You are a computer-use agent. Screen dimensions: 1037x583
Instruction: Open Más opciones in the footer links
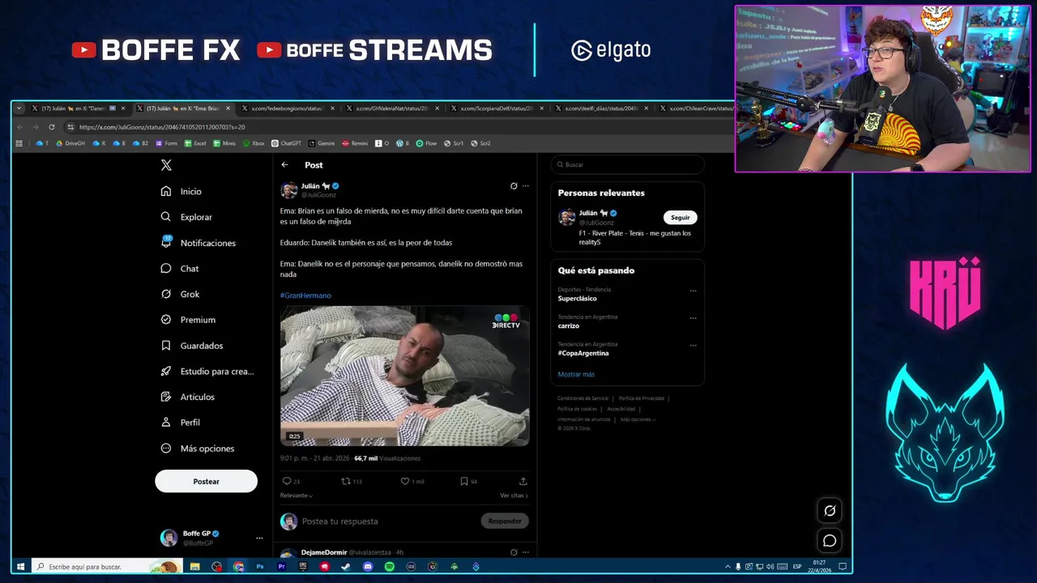[638, 419]
